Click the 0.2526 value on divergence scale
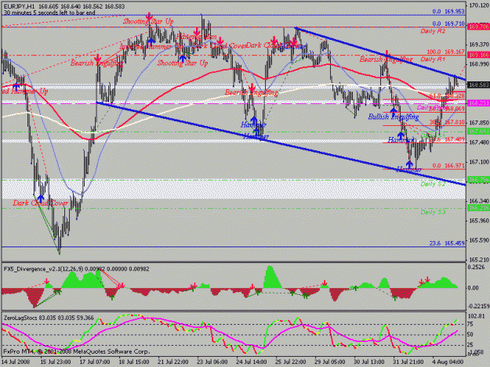490x367 pixels. click(x=477, y=267)
